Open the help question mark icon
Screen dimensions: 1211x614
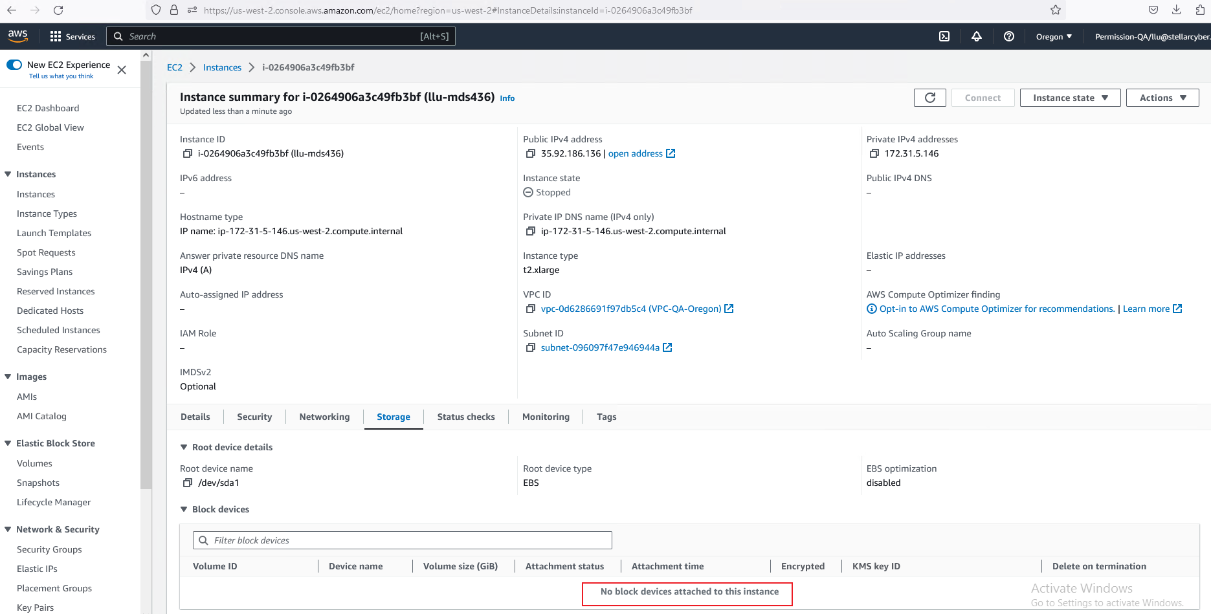(1008, 36)
